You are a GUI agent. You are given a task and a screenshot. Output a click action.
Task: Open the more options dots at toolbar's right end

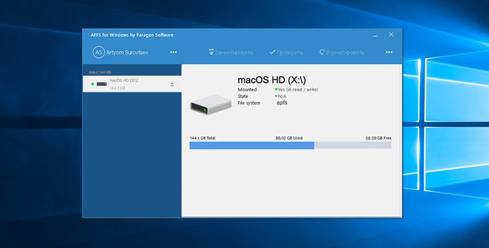tap(389, 52)
